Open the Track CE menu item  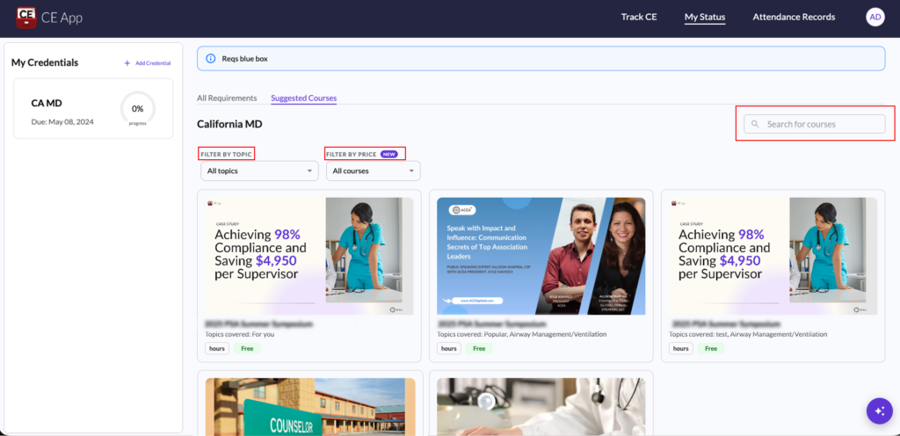pyautogui.click(x=639, y=18)
